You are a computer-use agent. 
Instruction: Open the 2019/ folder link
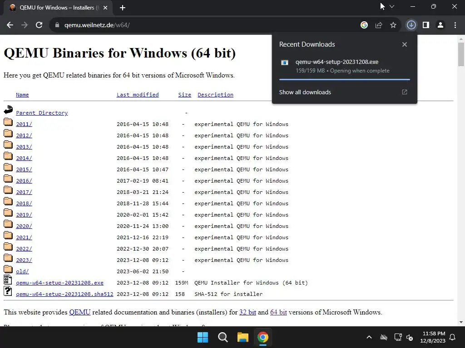pos(24,214)
